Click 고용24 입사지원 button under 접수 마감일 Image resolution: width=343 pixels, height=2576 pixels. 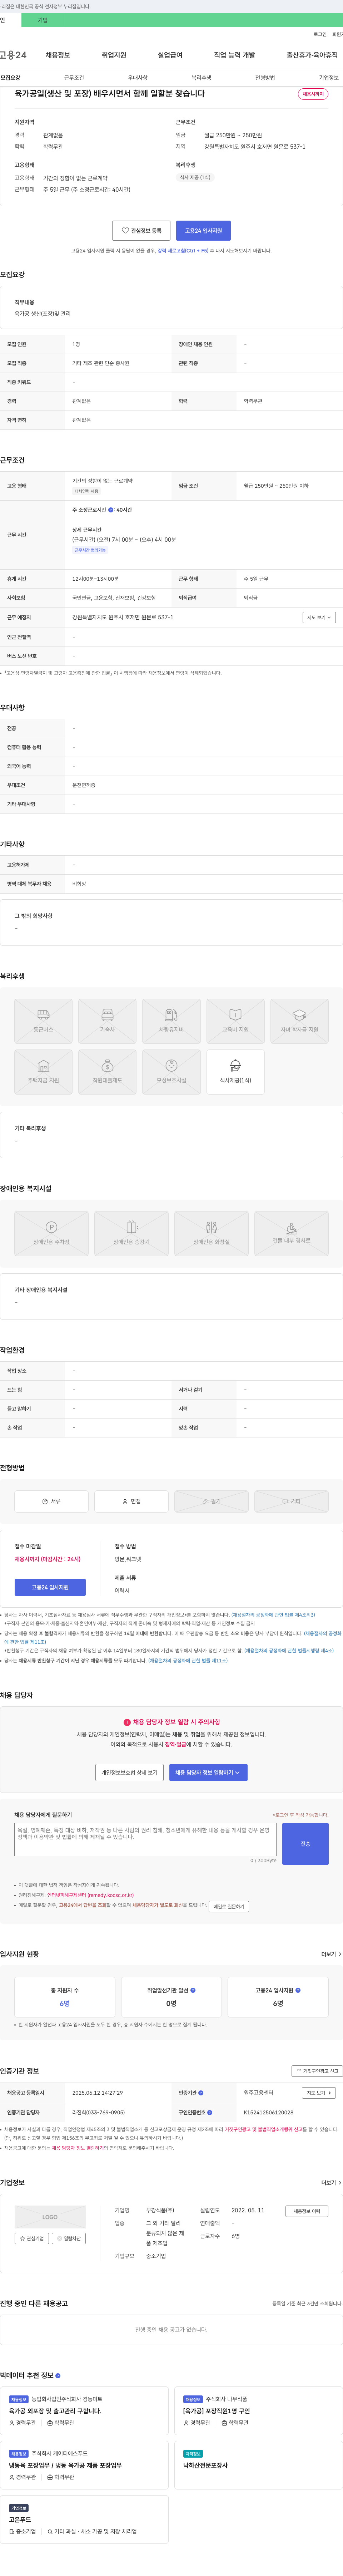(50, 1587)
